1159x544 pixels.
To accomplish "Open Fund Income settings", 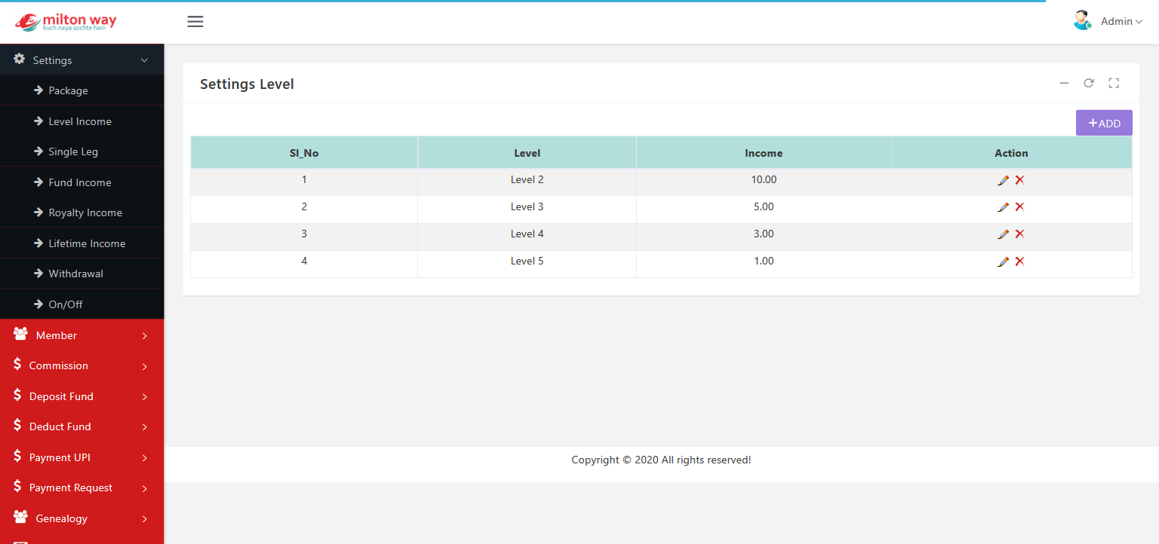I will pos(81,182).
